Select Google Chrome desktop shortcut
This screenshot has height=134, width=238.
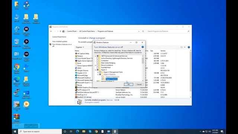click(x=17, y=68)
